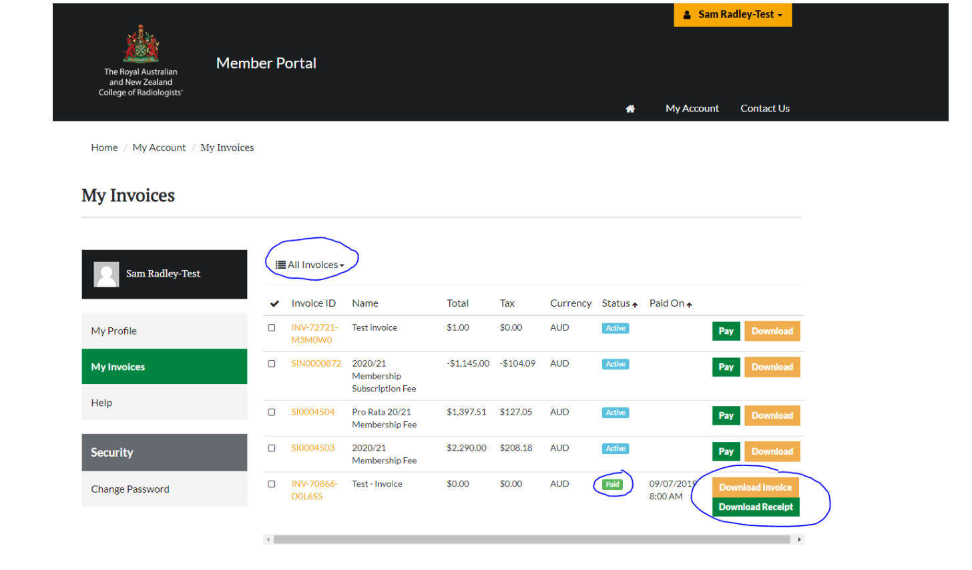Sort by Paid On column arrow
Screen dimensions: 972x570
coord(689,305)
